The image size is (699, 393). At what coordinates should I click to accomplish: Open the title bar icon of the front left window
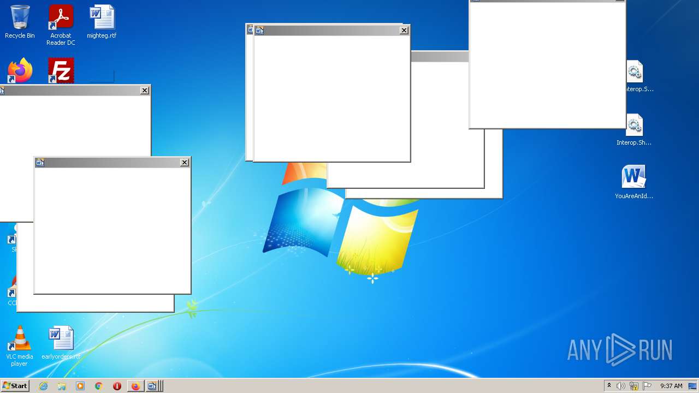[40, 162]
